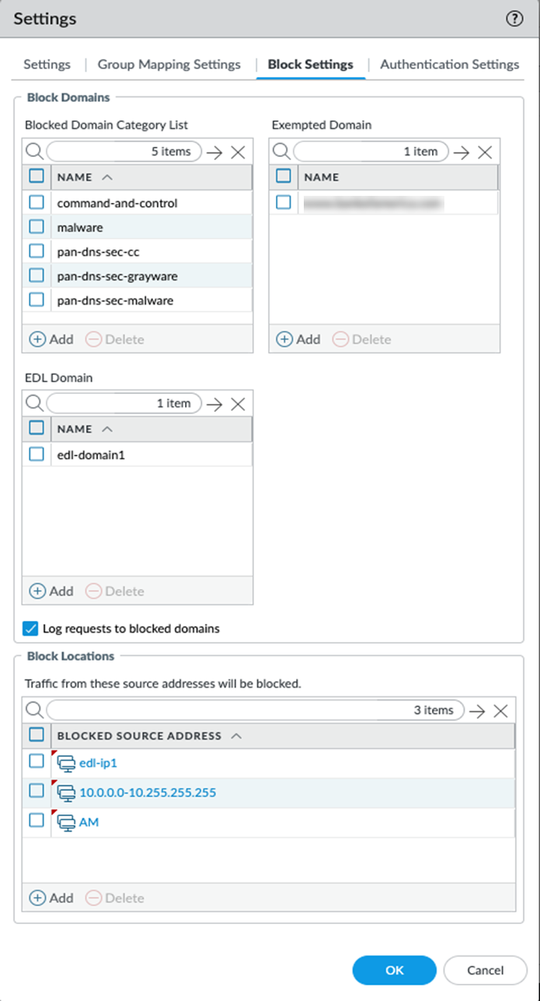Sort Blocked Domain Category list by Name
Viewport: 540px width, 1001px height.
pyautogui.click(x=75, y=177)
